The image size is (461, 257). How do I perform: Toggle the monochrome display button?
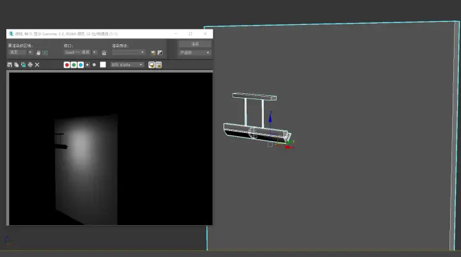(x=94, y=65)
